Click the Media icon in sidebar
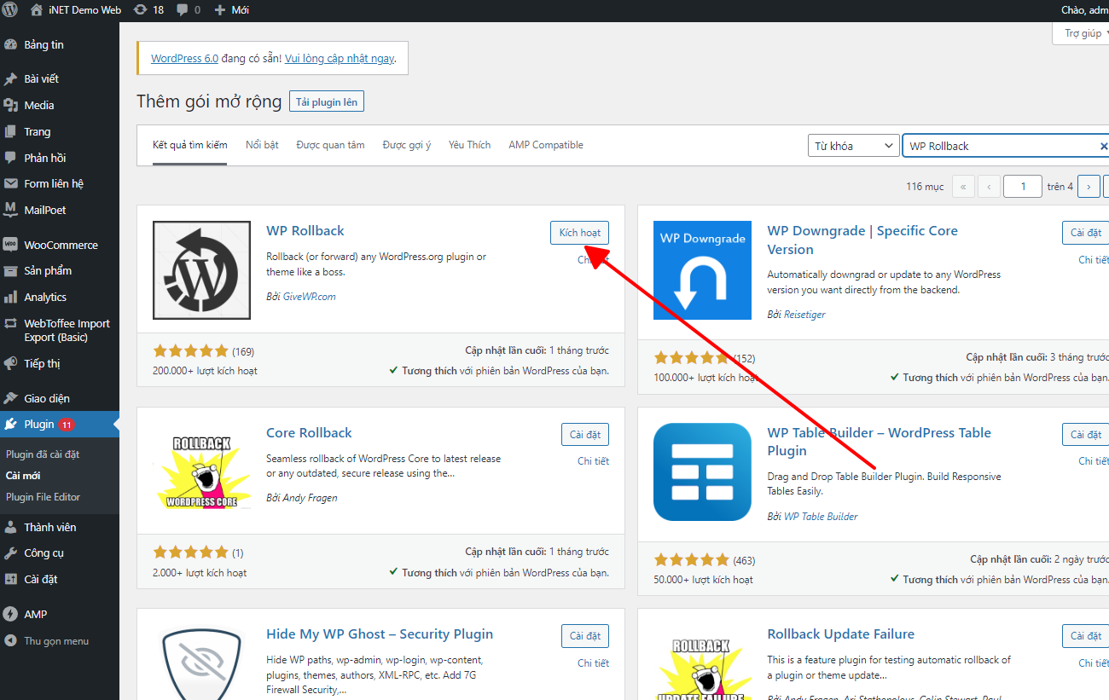The width and height of the screenshot is (1109, 700). tap(11, 105)
